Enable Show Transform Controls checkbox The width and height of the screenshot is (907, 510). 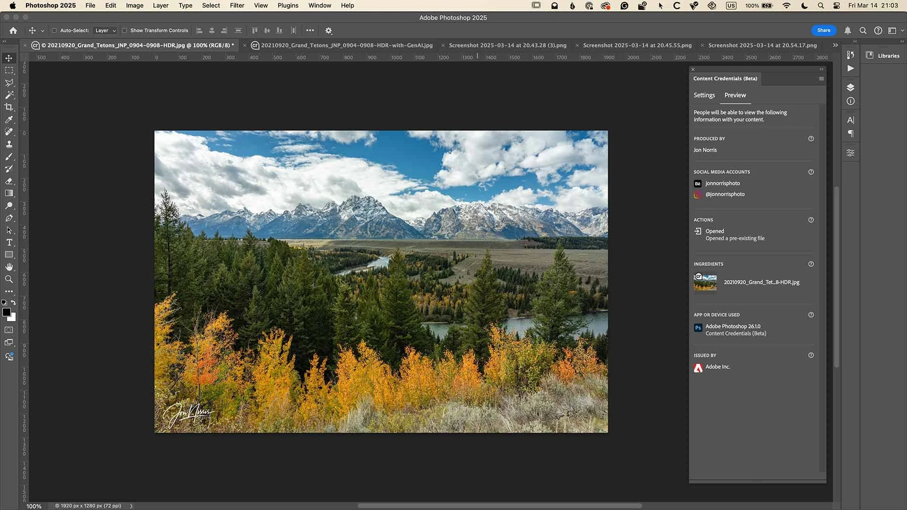pos(125,30)
